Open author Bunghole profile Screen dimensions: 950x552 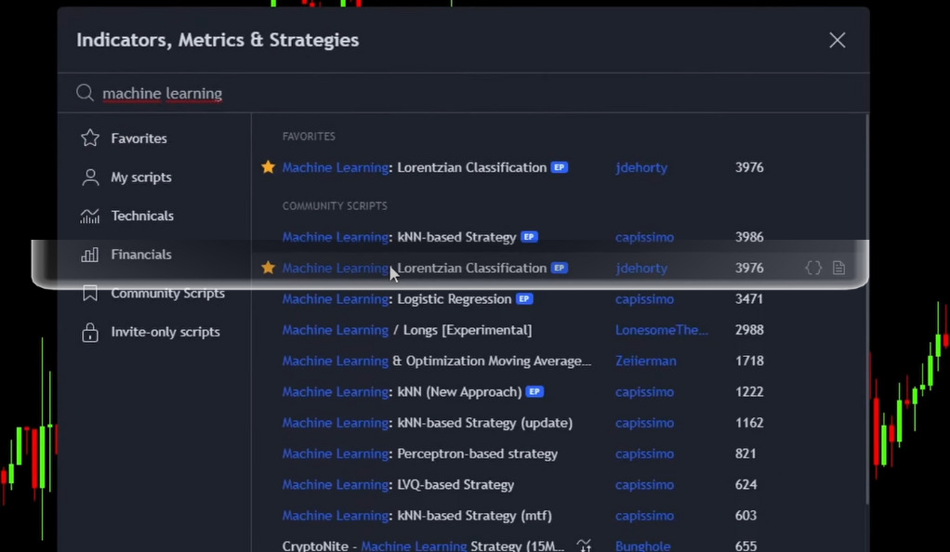coord(642,545)
